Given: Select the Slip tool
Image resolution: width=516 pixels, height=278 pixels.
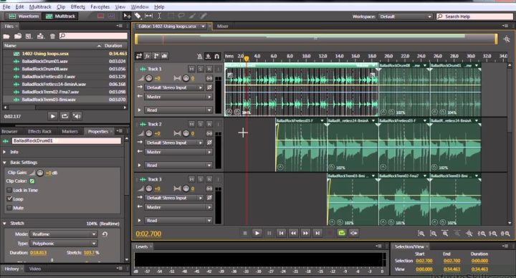Looking at the screenshot, I should pyautogui.click(x=148, y=16).
